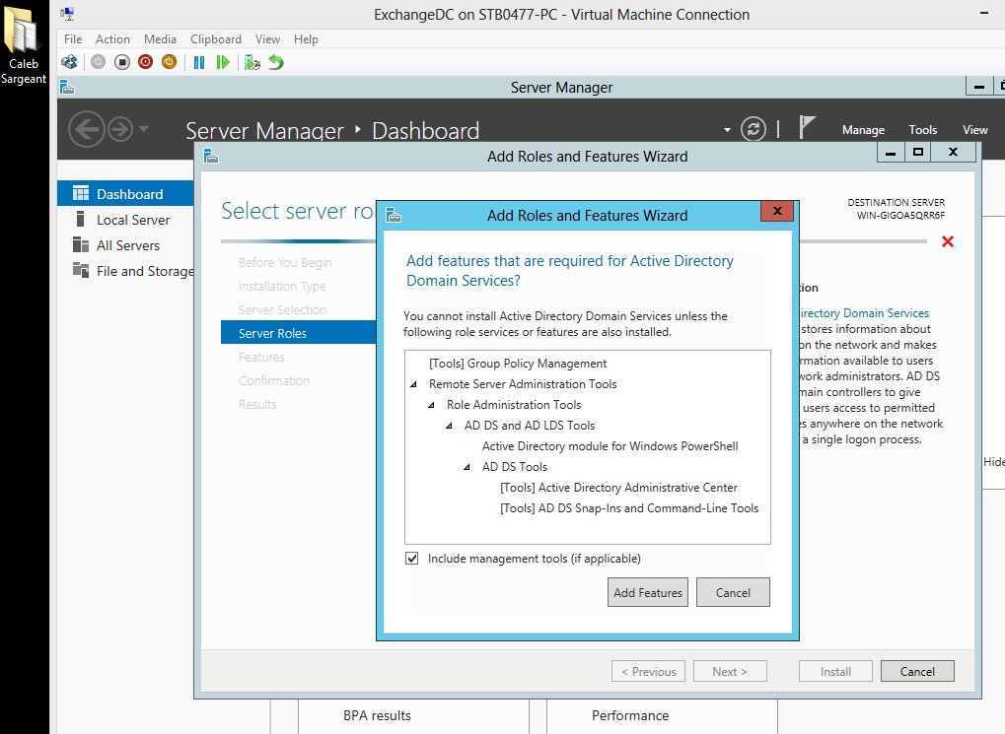
Task: Select All Servers in the sidebar
Action: (125, 245)
